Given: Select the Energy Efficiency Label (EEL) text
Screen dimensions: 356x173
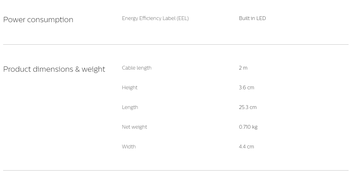Looking at the screenshot, I should coord(155,18).
